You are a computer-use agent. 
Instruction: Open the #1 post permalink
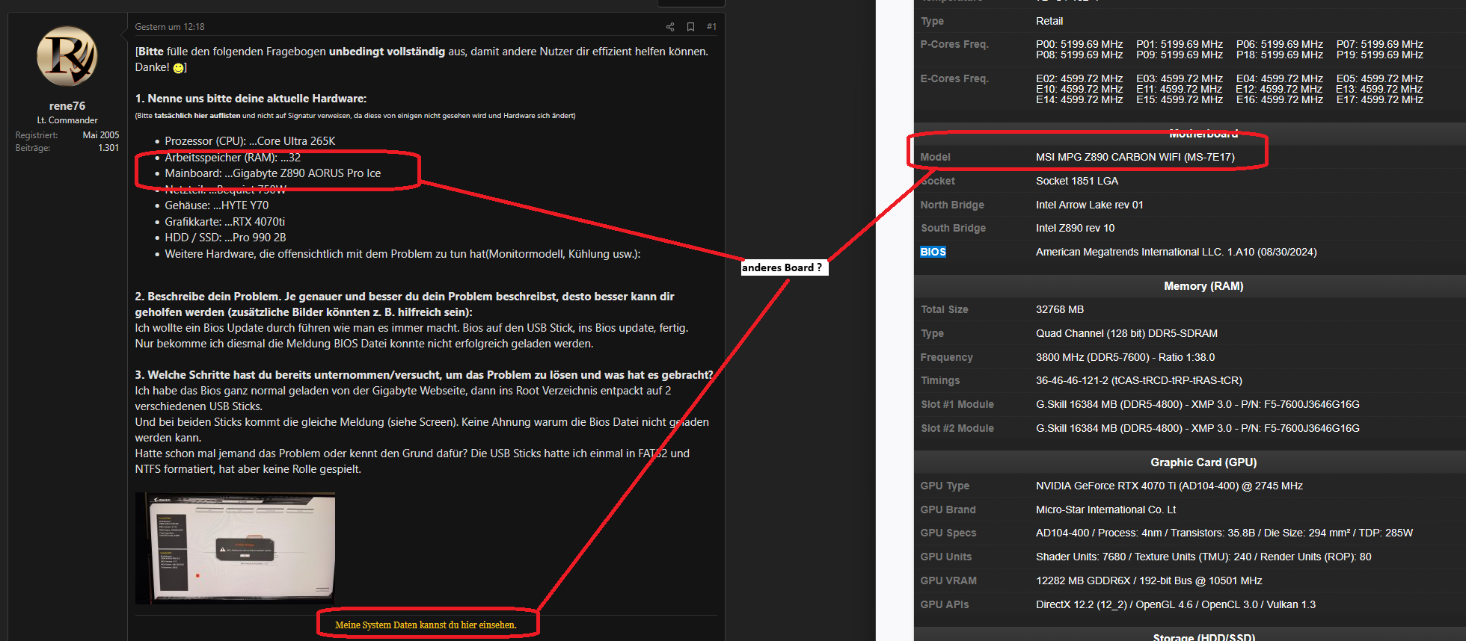click(711, 27)
